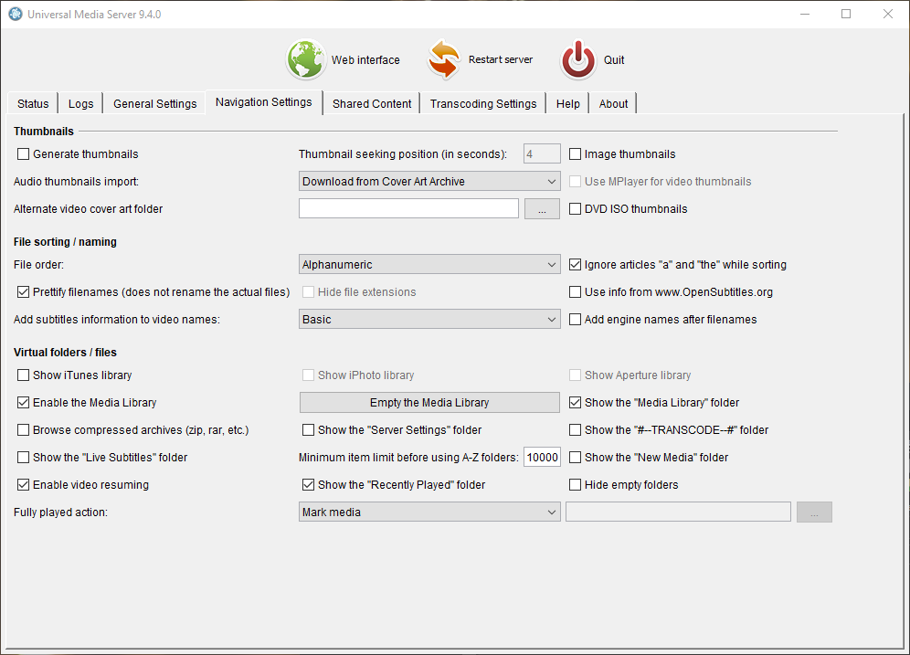The height and width of the screenshot is (655, 910).
Task: Uncheck Enable video resuming
Action: (x=23, y=484)
